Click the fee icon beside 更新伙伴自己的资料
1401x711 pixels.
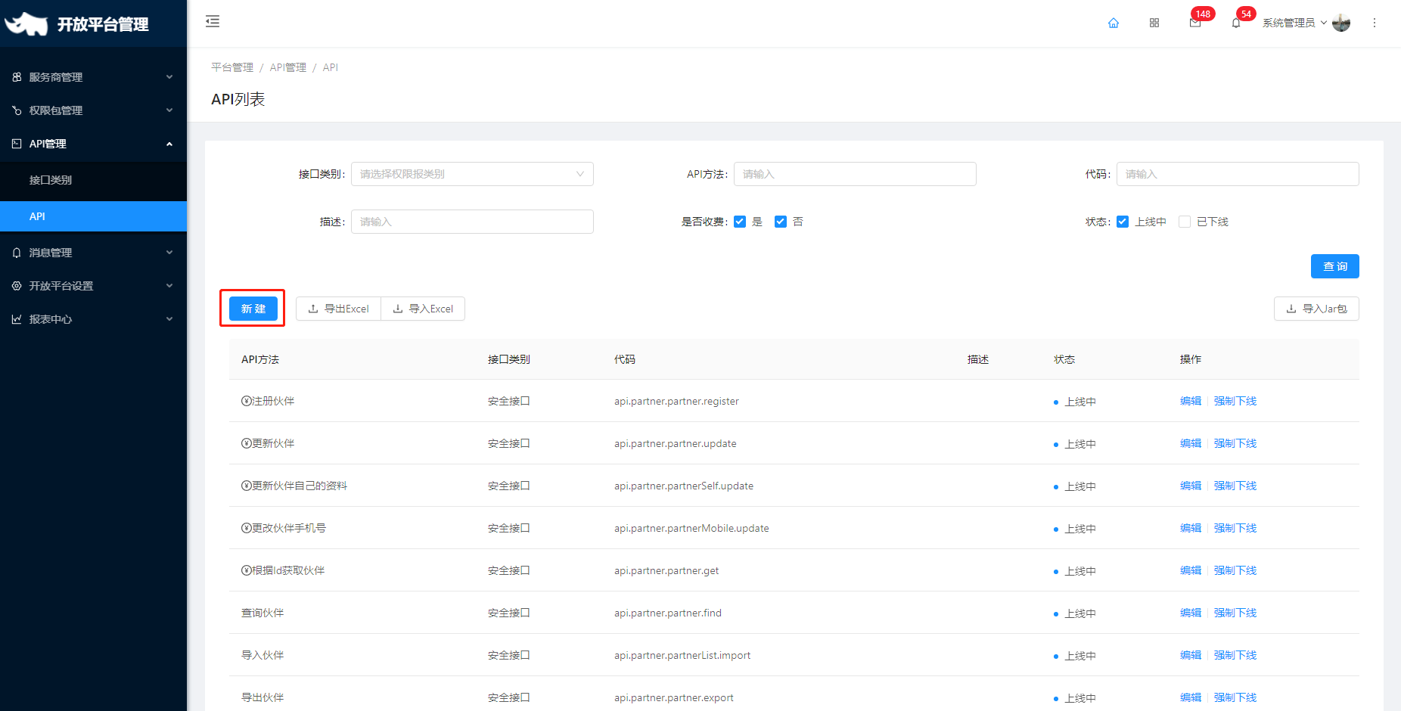[247, 486]
